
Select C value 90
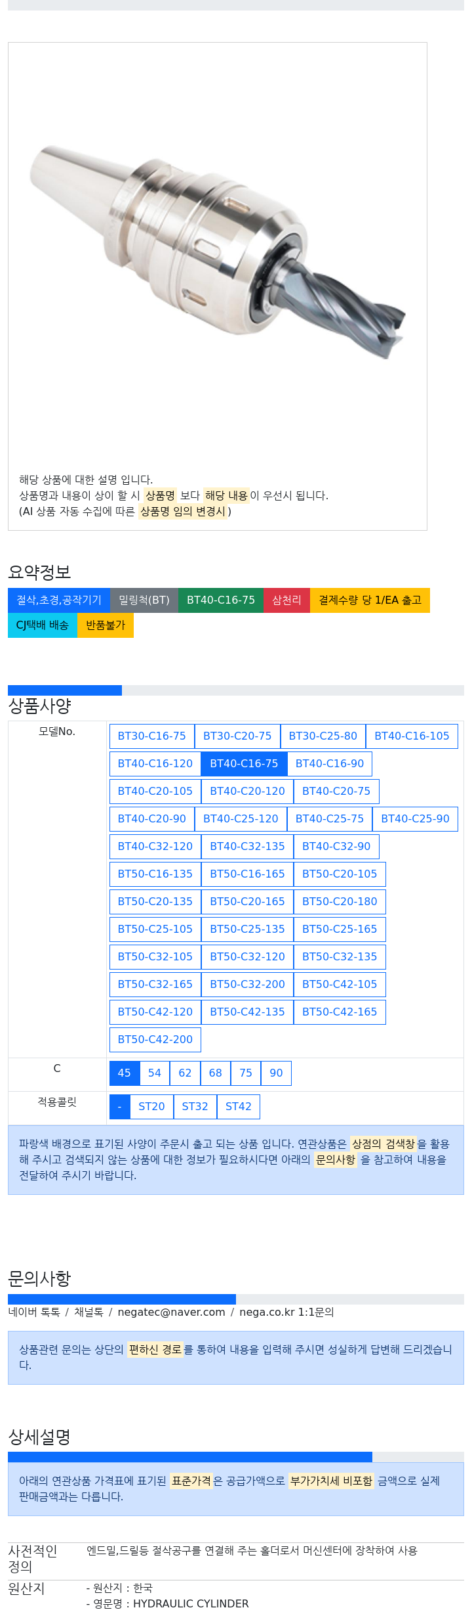tap(276, 1073)
